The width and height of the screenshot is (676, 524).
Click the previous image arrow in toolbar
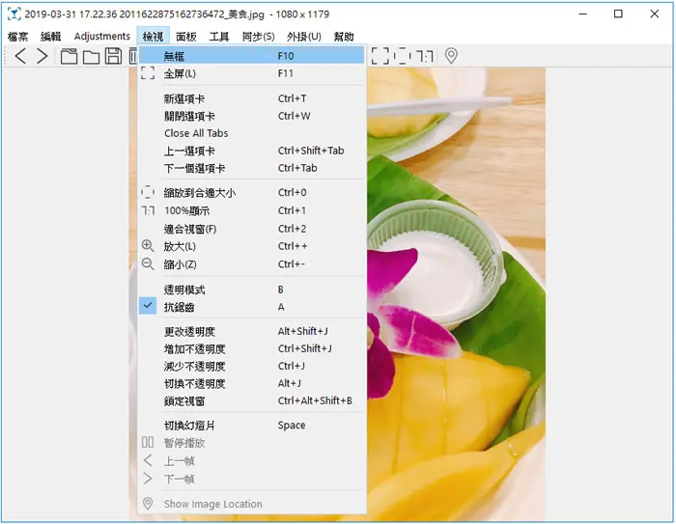tap(20, 56)
